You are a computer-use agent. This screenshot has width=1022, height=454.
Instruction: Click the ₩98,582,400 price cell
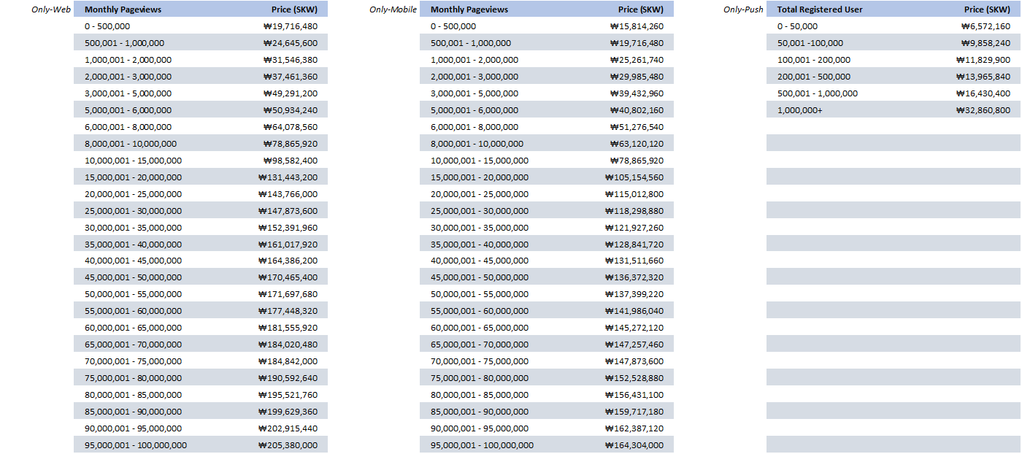[290, 161]
